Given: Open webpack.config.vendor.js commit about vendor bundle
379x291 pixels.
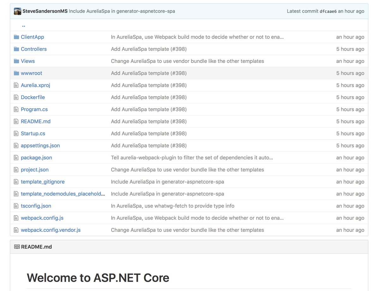Looking at the screenshot, I should click(187, 230).
